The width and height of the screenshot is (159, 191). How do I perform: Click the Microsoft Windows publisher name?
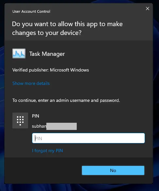point(69,70)
